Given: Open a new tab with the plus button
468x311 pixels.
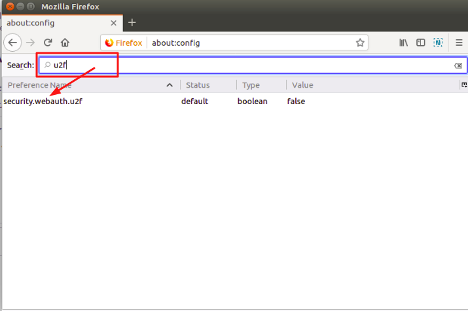Looking at the screenshot, I should (132, 23).
